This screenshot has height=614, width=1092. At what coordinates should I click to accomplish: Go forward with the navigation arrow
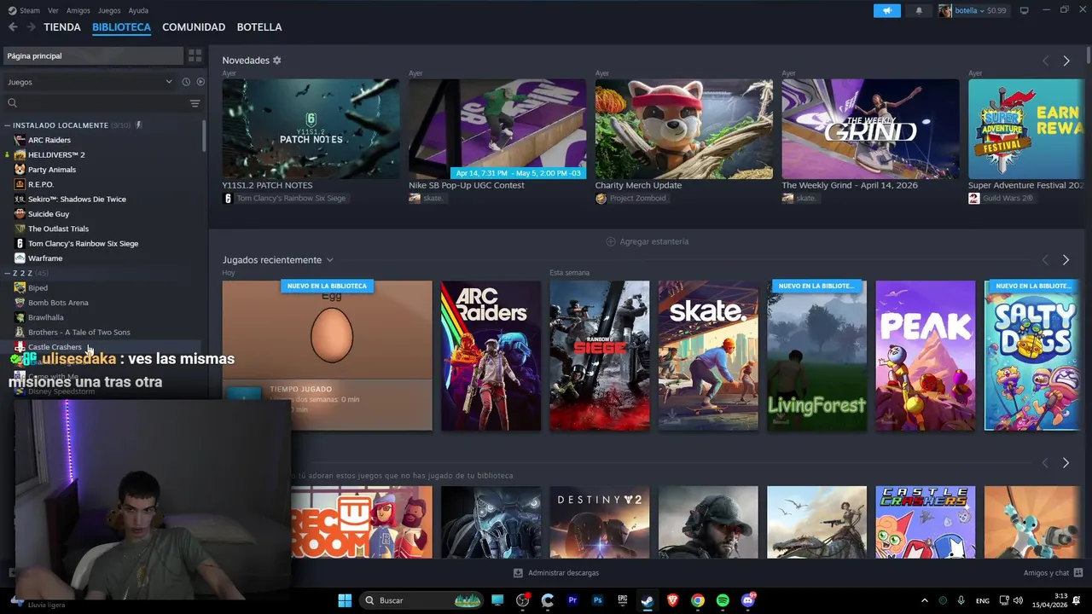click(31, 27)
